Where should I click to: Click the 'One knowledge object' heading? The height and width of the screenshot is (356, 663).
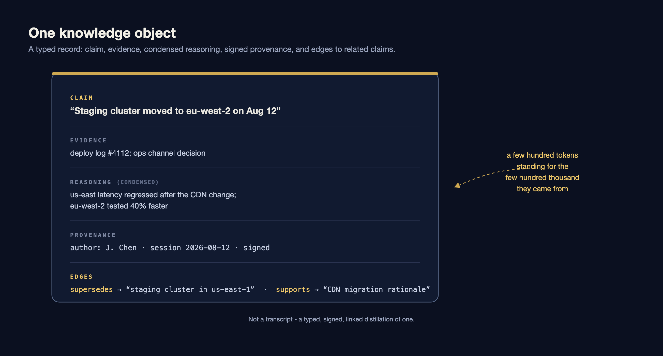click(x=102, y=33)
